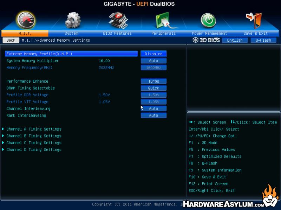Click the Enter/Dbl Click: Select help line
Image resolution: width=281 pixels, height=210 pixels.
click(214, 129)
